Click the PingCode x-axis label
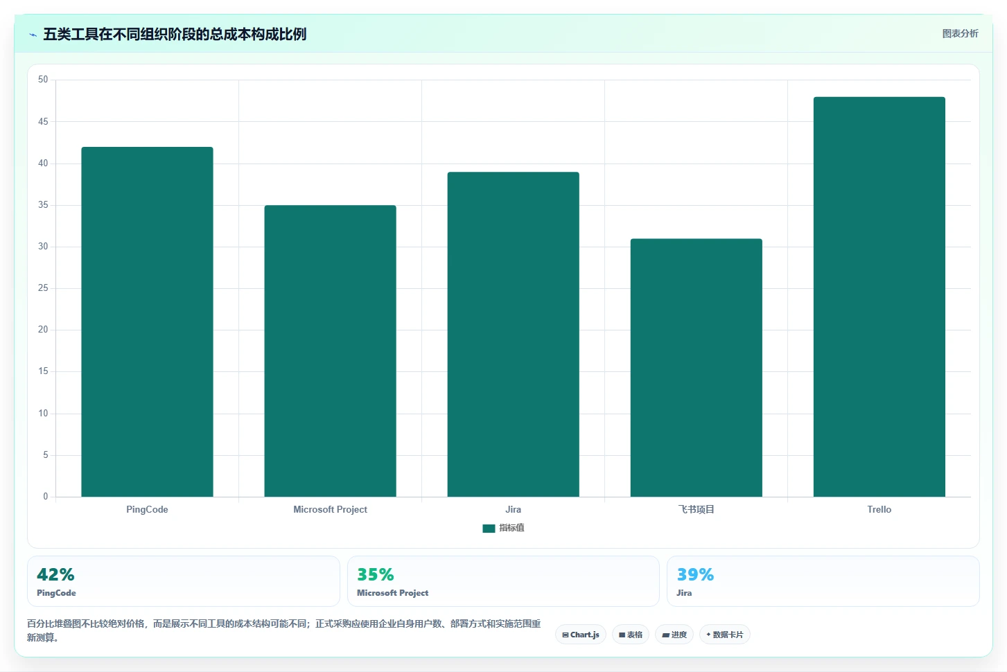 [x=147, y=509]
